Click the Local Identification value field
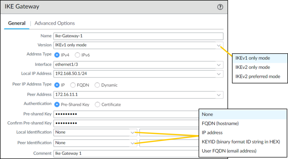 click(169, 132)
